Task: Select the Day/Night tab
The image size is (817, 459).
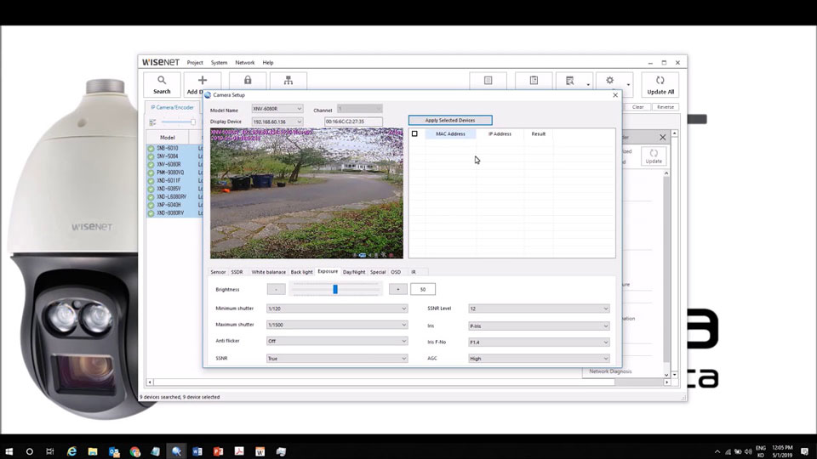Action: click(354, 272)
